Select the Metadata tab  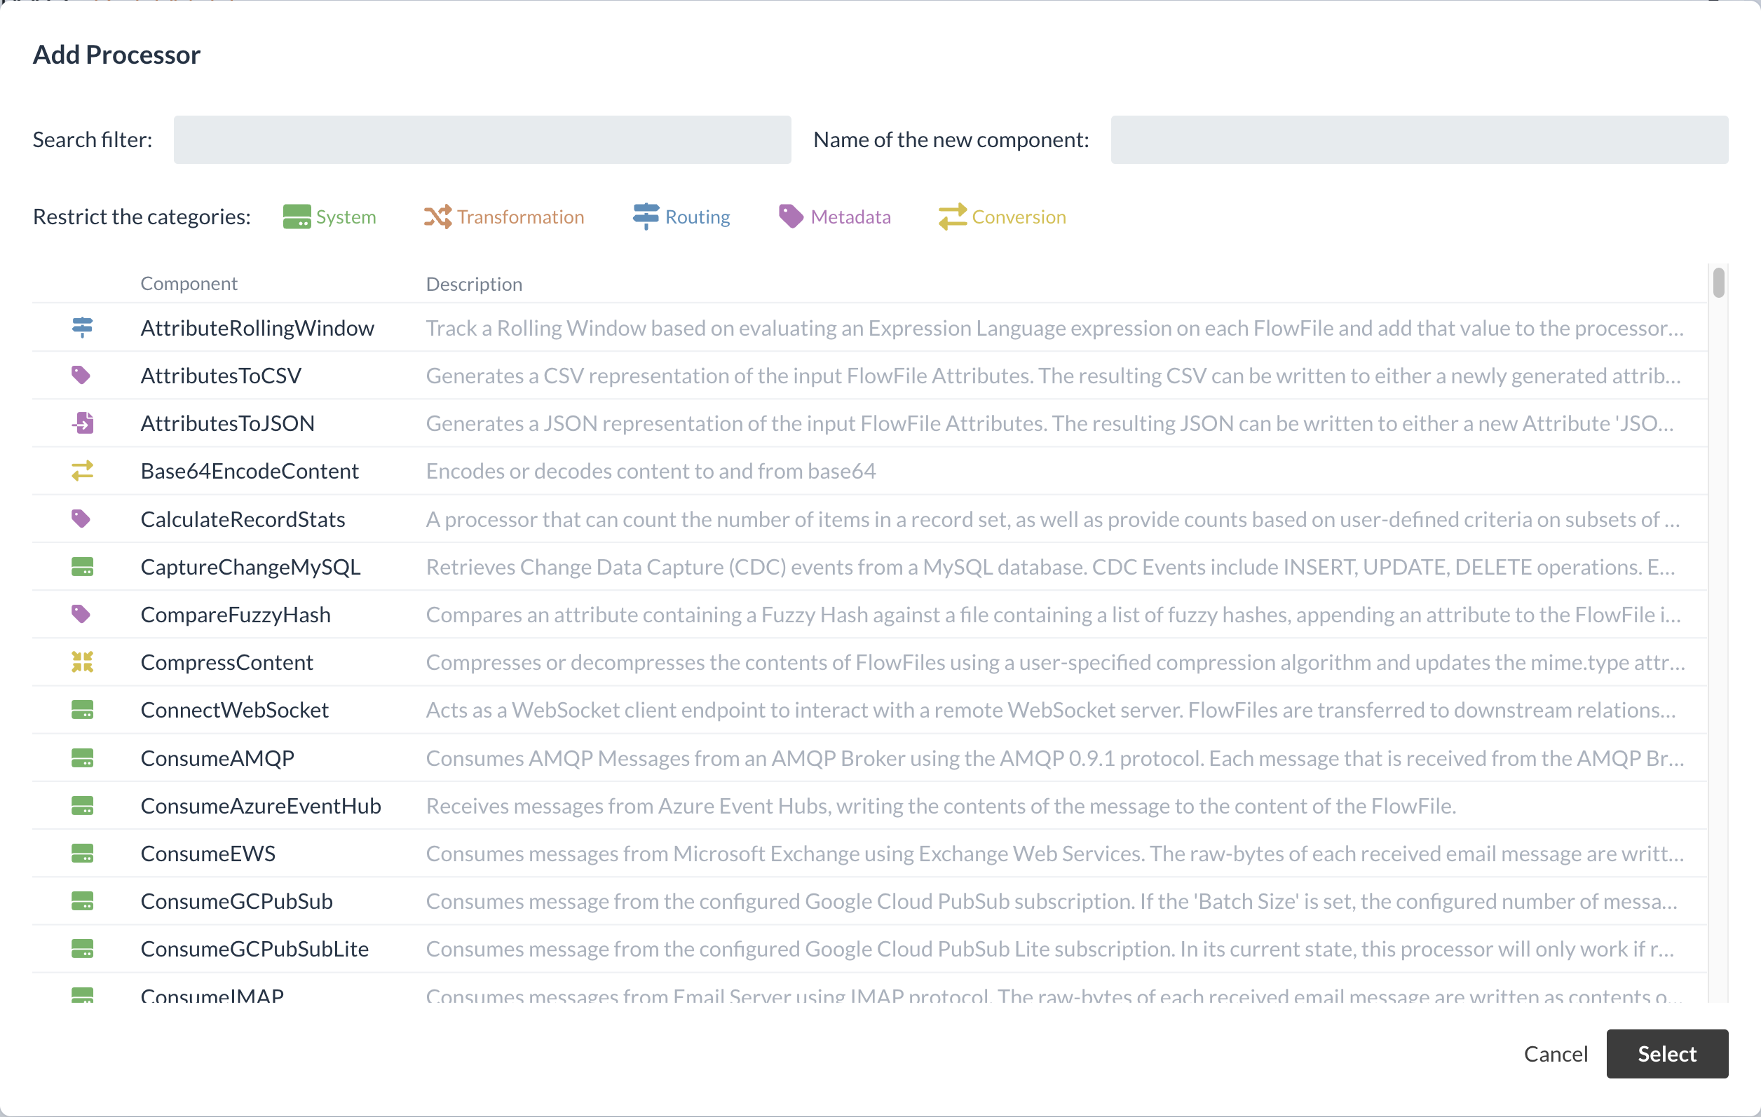pyautogui.click(x=836, y=215)
